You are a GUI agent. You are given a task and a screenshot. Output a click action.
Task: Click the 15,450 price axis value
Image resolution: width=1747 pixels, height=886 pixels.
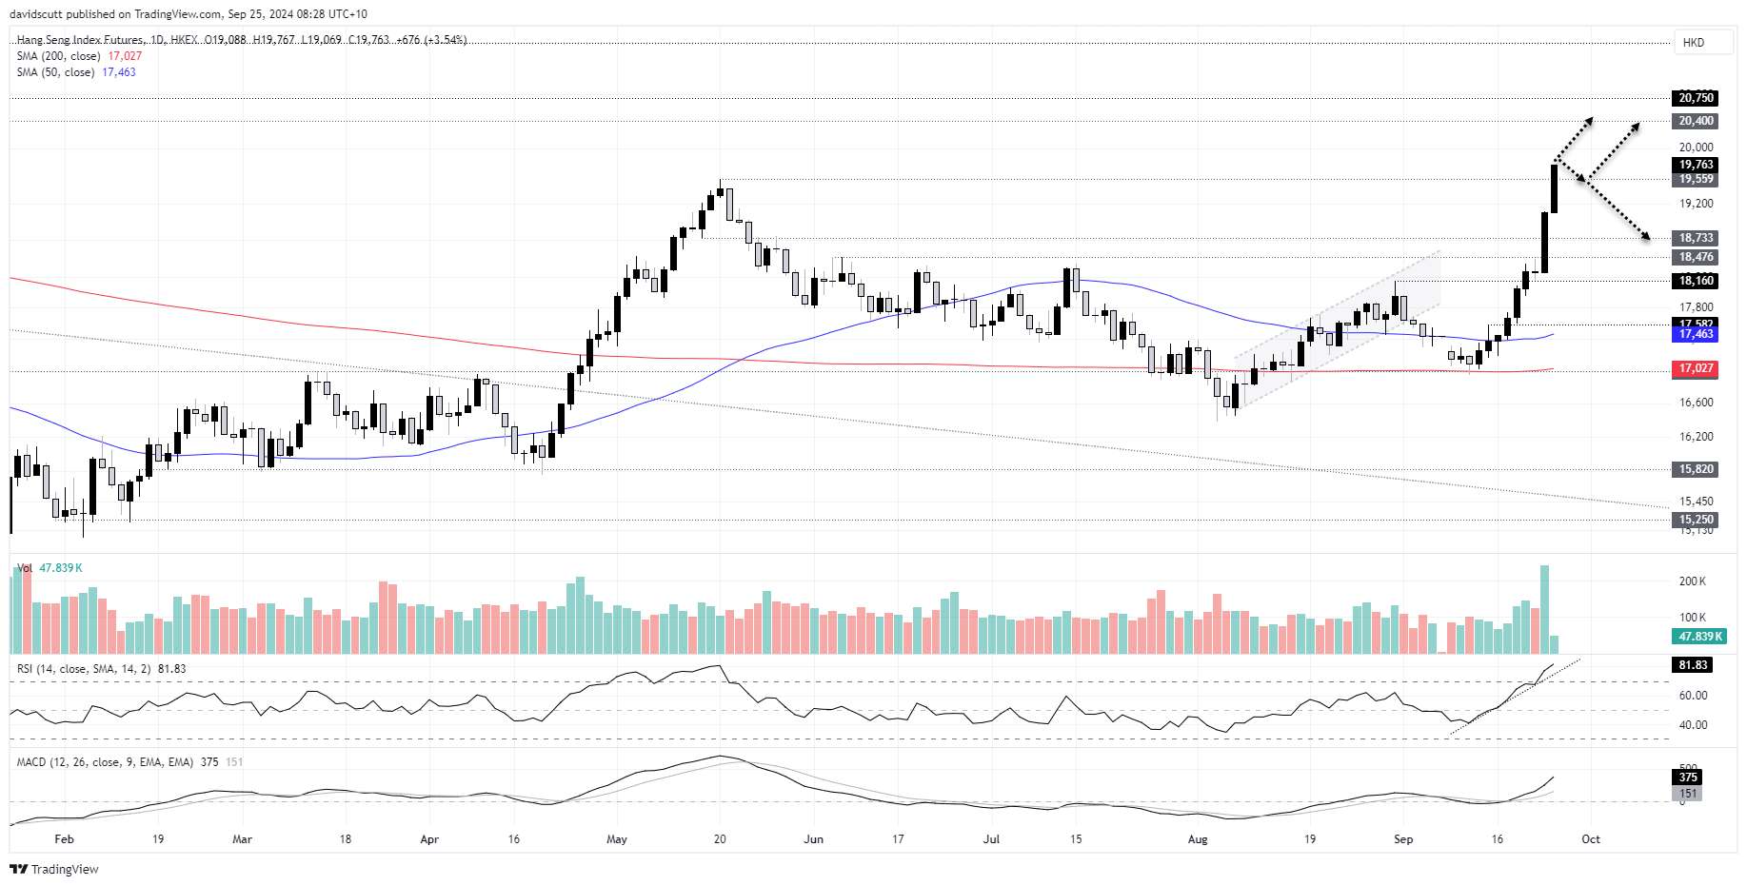pyautogui.click(x=1696, y=502)
